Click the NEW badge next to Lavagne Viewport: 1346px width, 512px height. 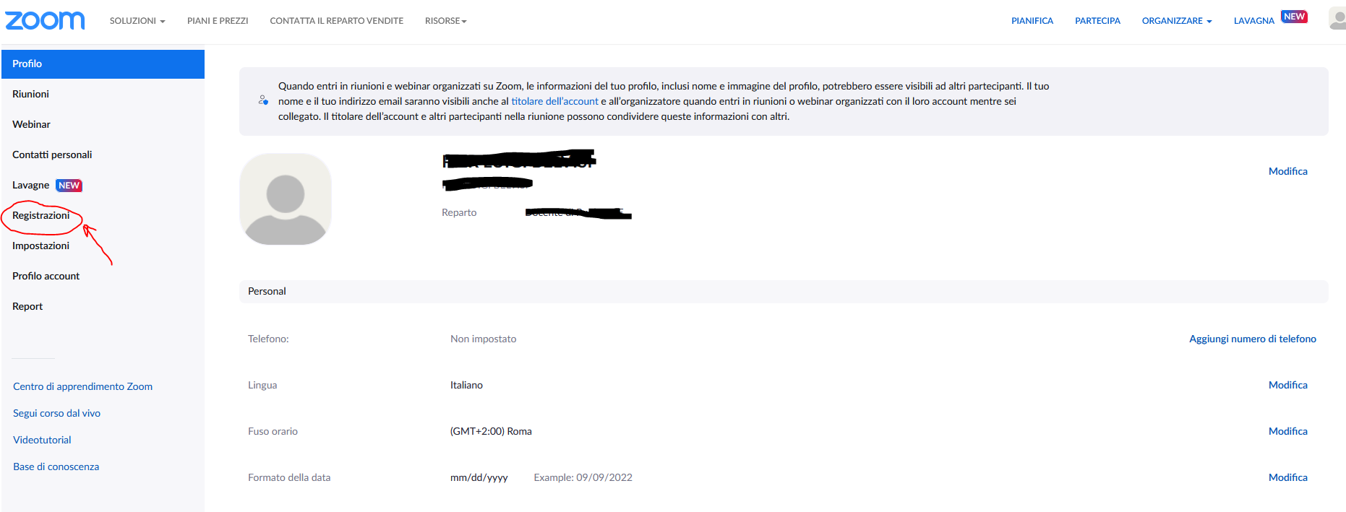pos(69,186)
